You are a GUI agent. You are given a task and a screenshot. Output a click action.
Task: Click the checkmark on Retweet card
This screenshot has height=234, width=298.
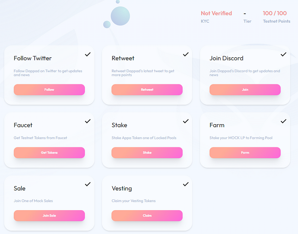pos(186,54)
